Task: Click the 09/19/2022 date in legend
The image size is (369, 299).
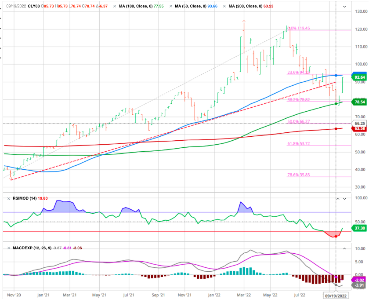Action: [16, 6]
